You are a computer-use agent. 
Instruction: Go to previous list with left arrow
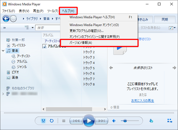point(111,68)
